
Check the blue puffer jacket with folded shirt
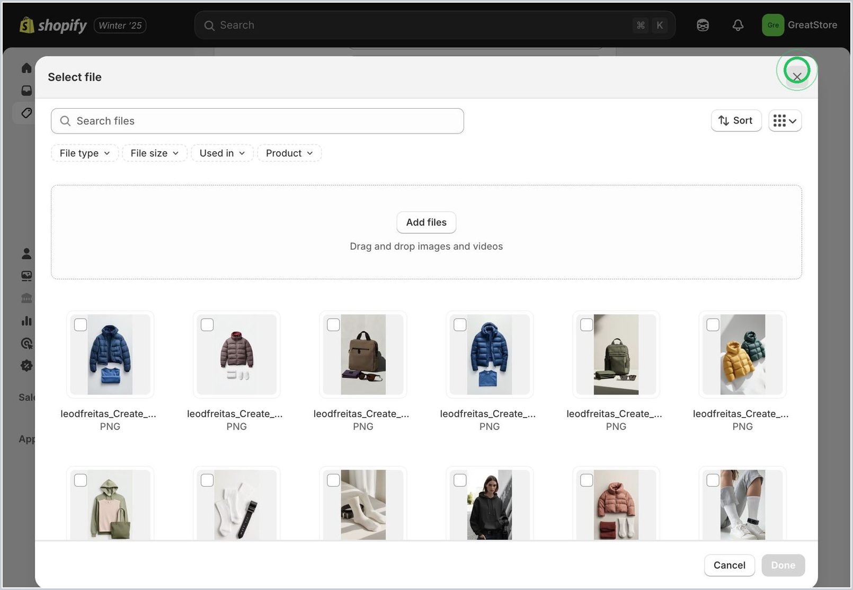tap(81, 325)
